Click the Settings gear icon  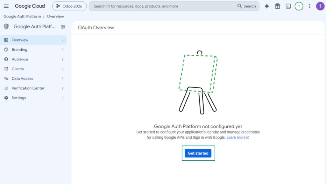point(6,98)
